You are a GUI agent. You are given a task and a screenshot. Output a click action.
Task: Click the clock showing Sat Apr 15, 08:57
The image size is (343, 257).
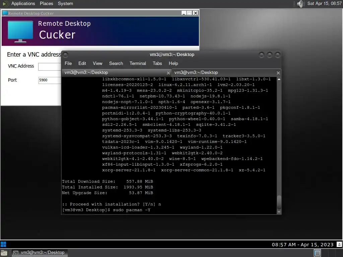pyautogui.click(x=324, y=3)
